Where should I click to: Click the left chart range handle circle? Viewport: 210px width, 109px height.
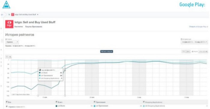tap(38, 96)
